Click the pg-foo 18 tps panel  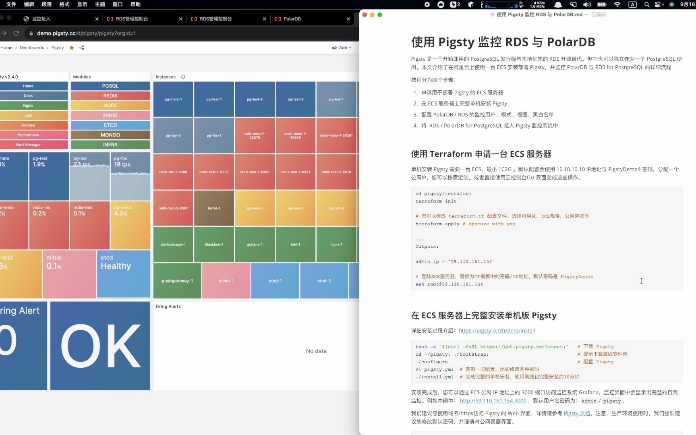pyautogui.click(x=130, y=176)
